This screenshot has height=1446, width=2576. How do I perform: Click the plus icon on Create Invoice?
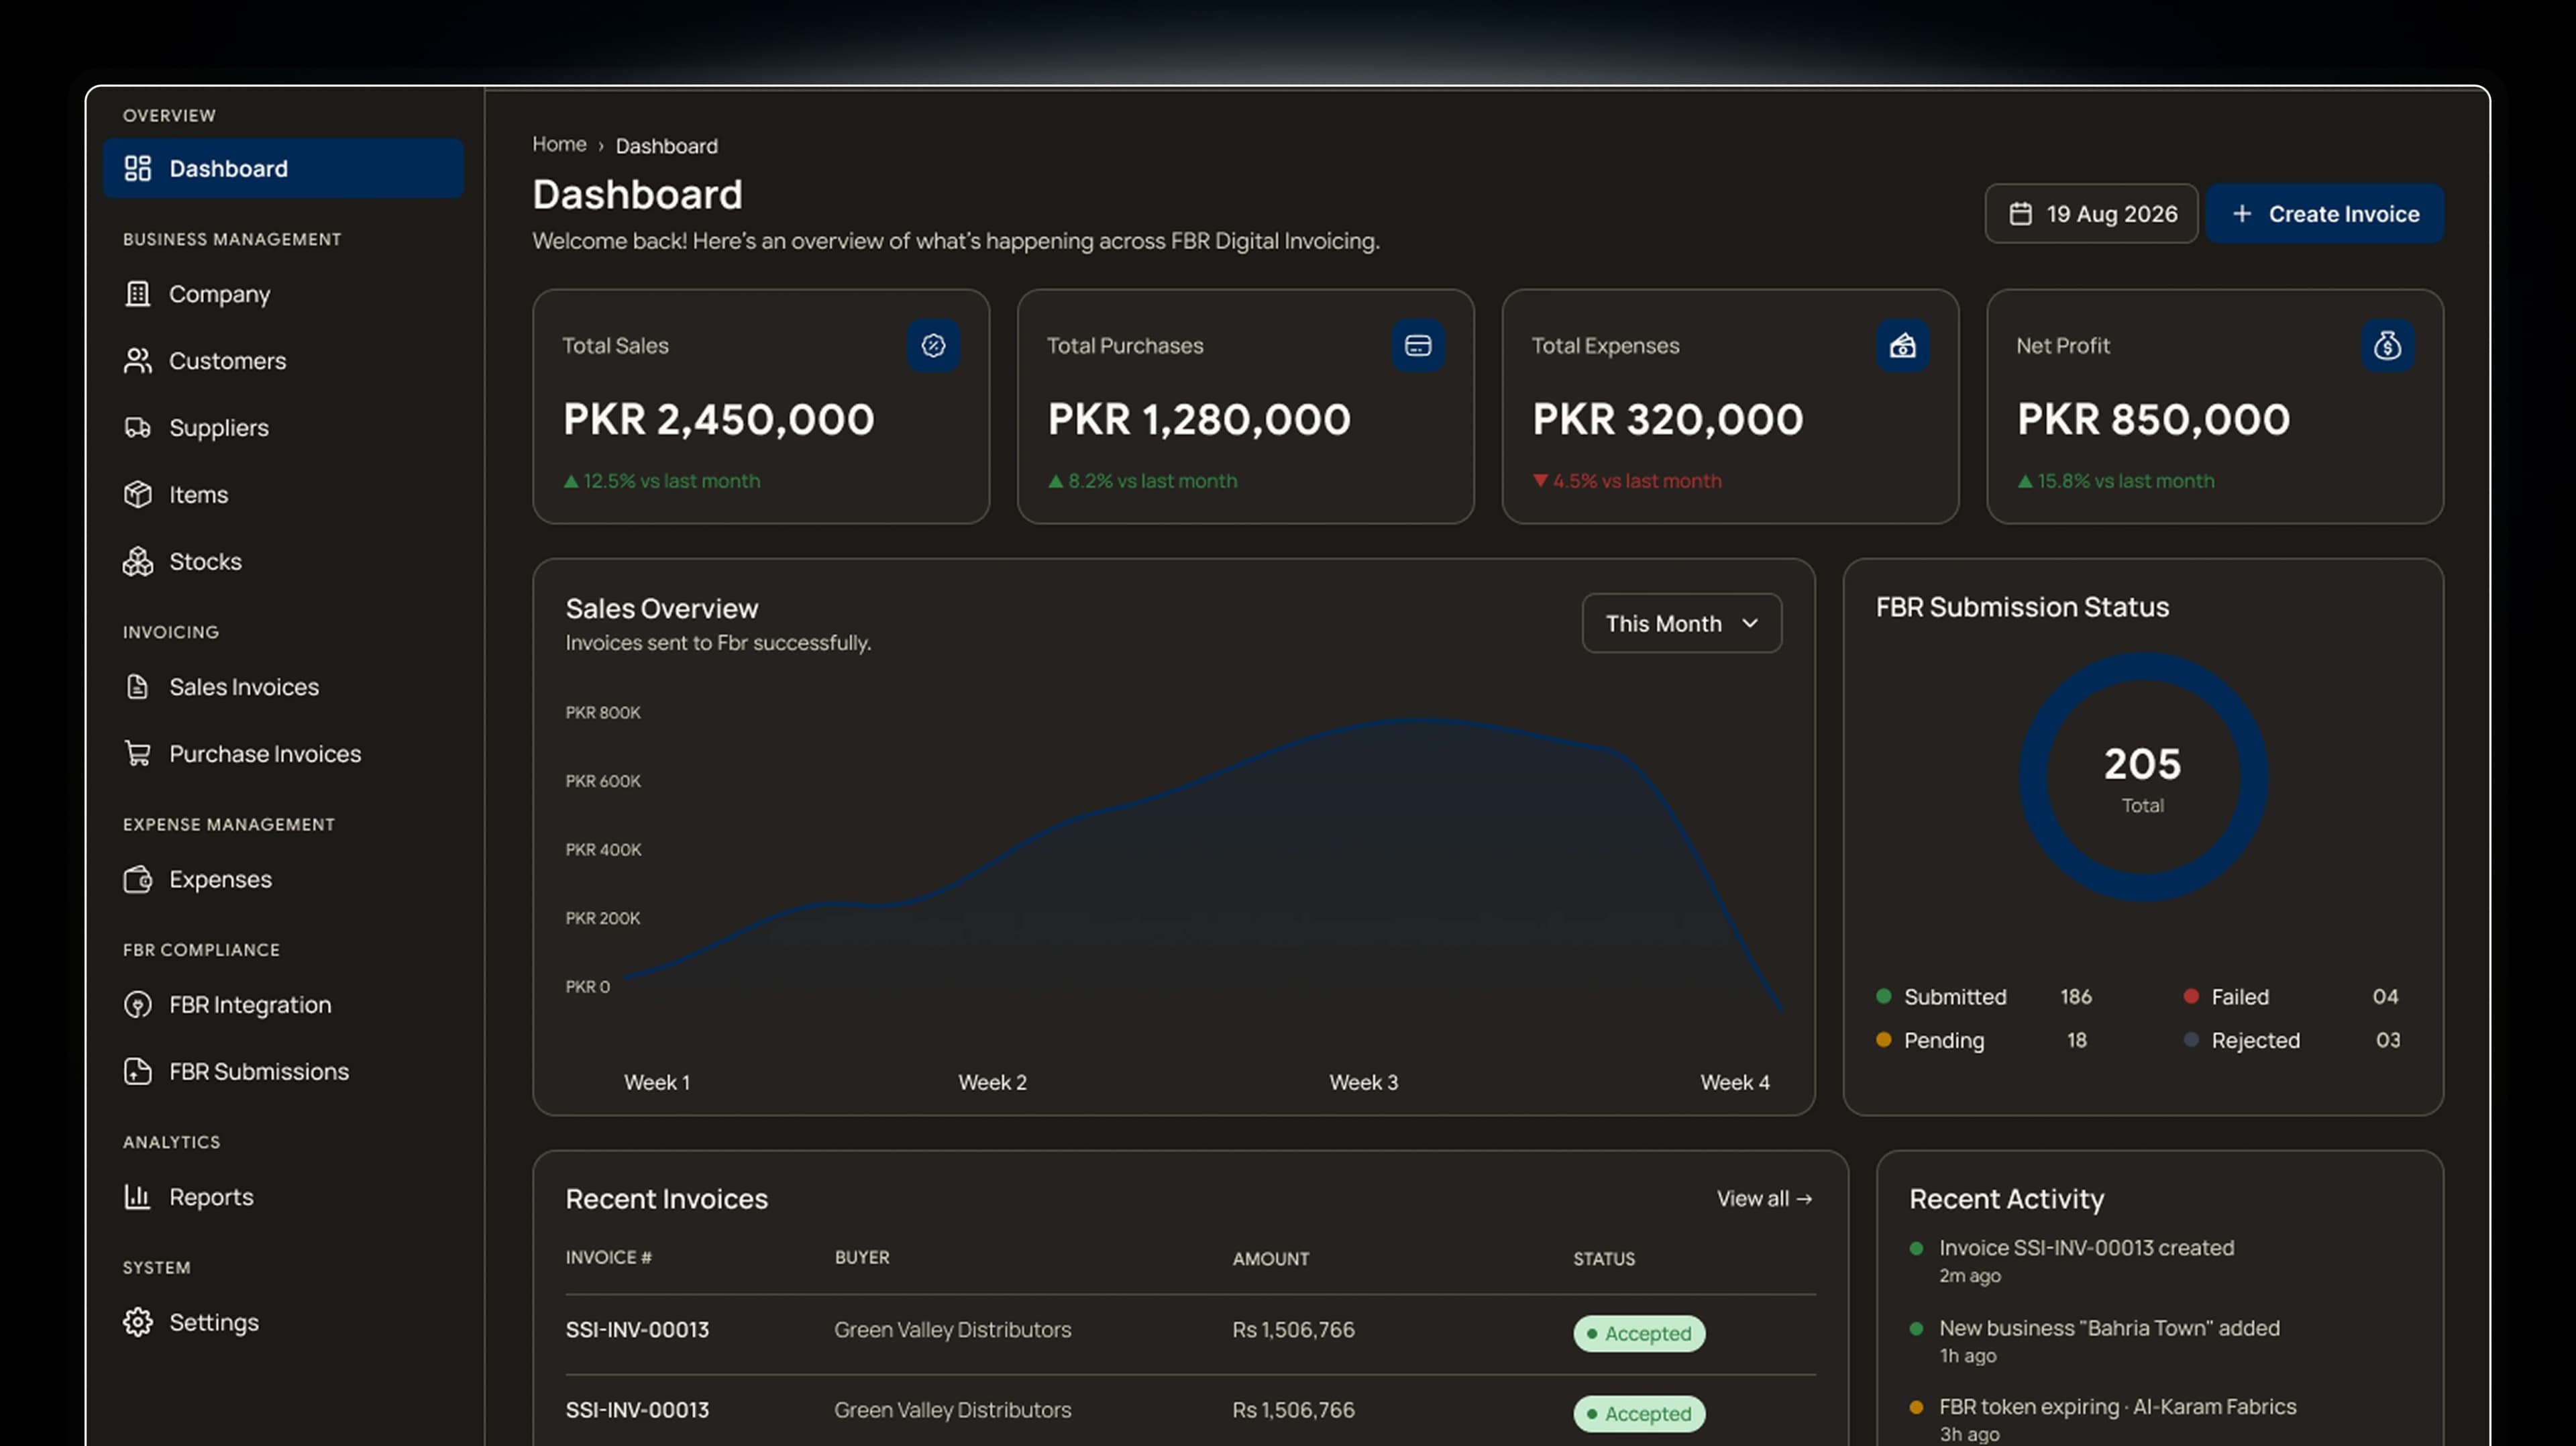point(2242,213)
